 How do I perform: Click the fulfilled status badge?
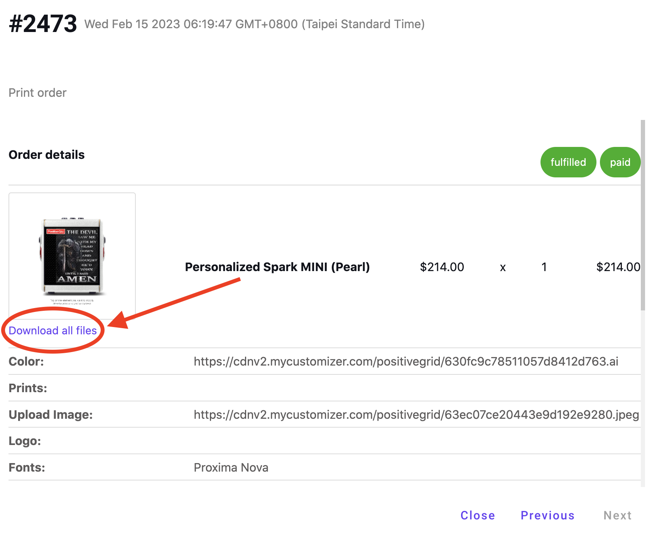[x=568, y=162]
